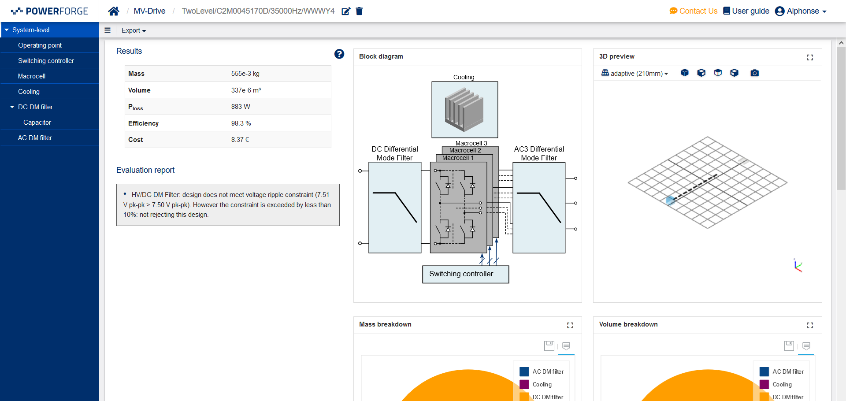Click the edit design name pencil icon
Image resolution: width=846 pixels, height=401 pixels.
coord(346,11)
